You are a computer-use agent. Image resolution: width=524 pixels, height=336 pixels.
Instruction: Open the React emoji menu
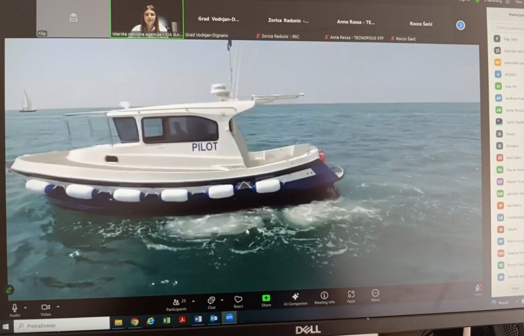[x=238, y=301]
